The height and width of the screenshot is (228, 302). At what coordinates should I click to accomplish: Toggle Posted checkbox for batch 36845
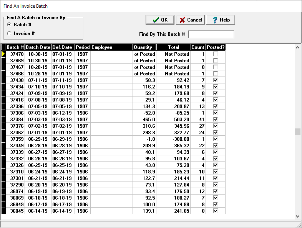tap(216, 211)
